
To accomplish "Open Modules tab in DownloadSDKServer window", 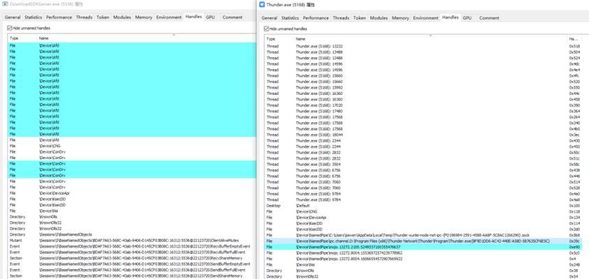I will [122, 17].
